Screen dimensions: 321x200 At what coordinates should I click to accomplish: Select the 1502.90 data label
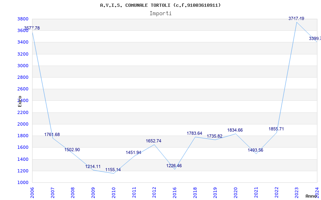tap(72, 150)
